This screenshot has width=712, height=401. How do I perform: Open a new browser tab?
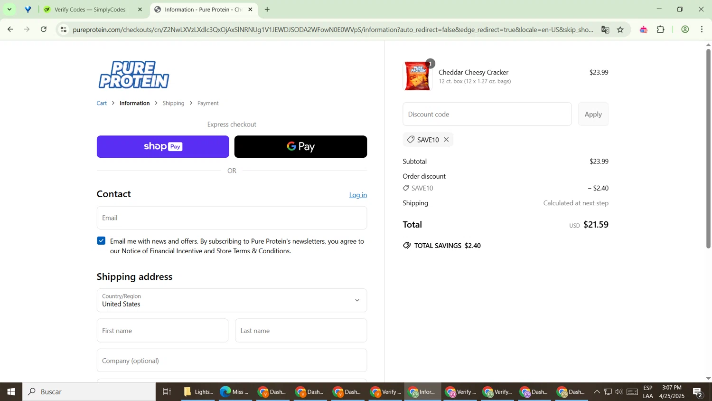tap(267, 10)
